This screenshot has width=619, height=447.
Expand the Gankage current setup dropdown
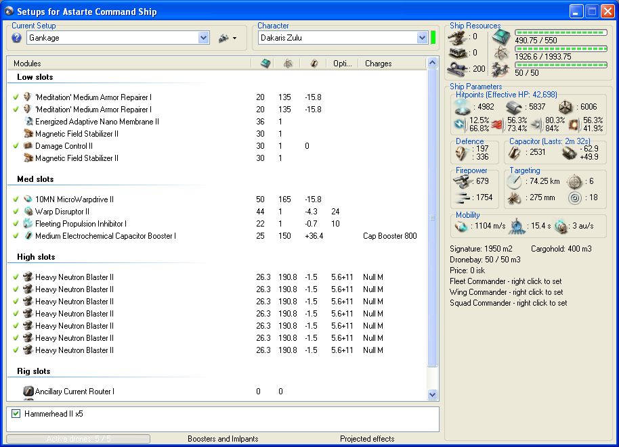tap(204, 38)
